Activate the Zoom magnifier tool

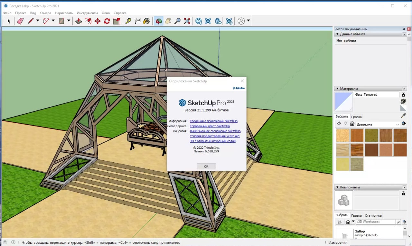point(177,21)
